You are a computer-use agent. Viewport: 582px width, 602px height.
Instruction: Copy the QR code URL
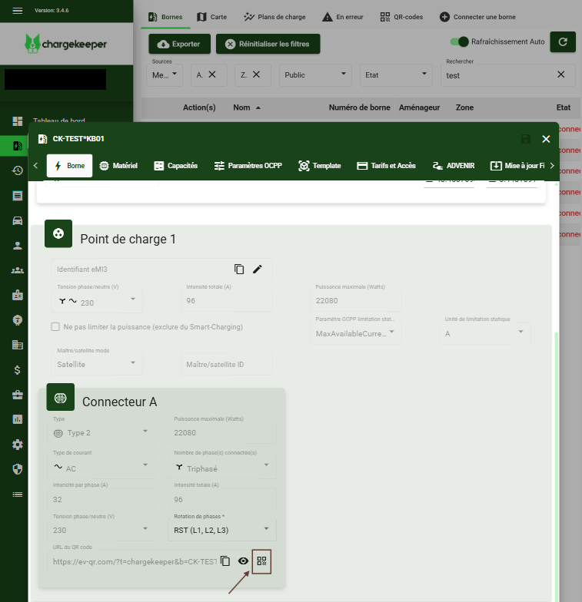pyautogui.click(x=225, y=561)
